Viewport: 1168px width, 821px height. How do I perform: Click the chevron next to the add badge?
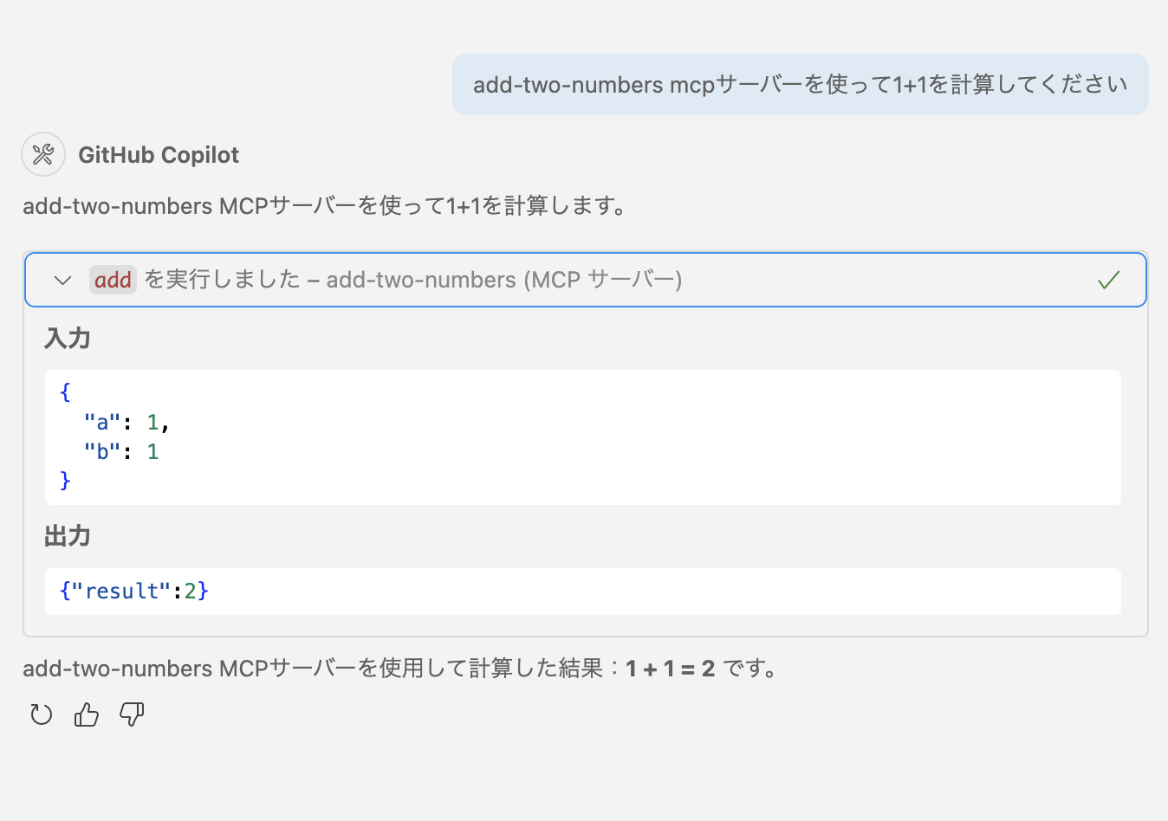coord(62,280)
